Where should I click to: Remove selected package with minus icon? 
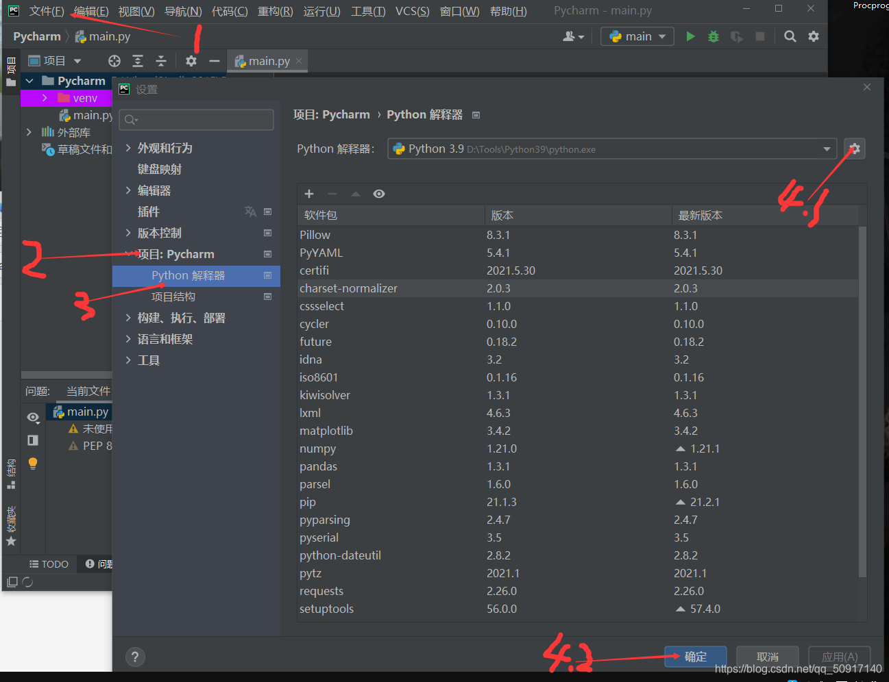pos(332,194)
